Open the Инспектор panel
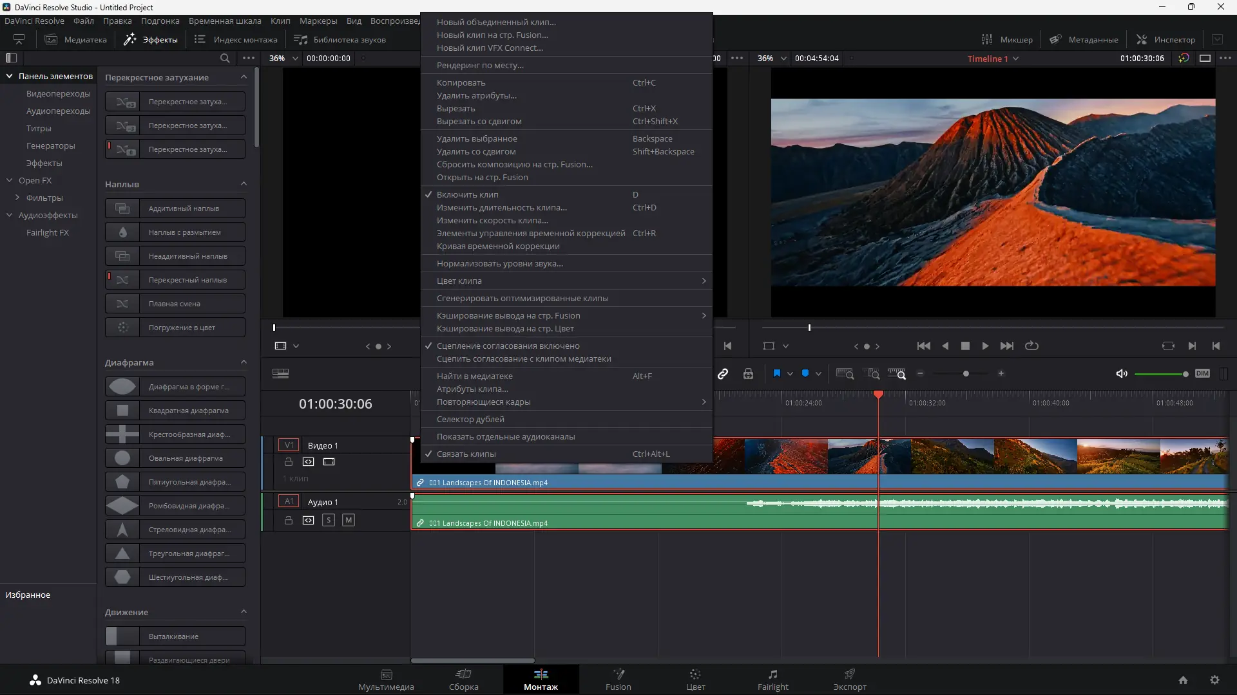Screen dimensions: 1237x695 pyautogui.click(x=1165, y=39)
